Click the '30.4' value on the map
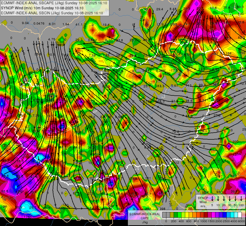This screenshot has width=246, height=226. 227,7
